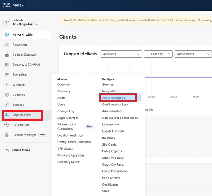The image size is (212, 196).
Task: Open Overview under Monitor
Action: [64, 85]
